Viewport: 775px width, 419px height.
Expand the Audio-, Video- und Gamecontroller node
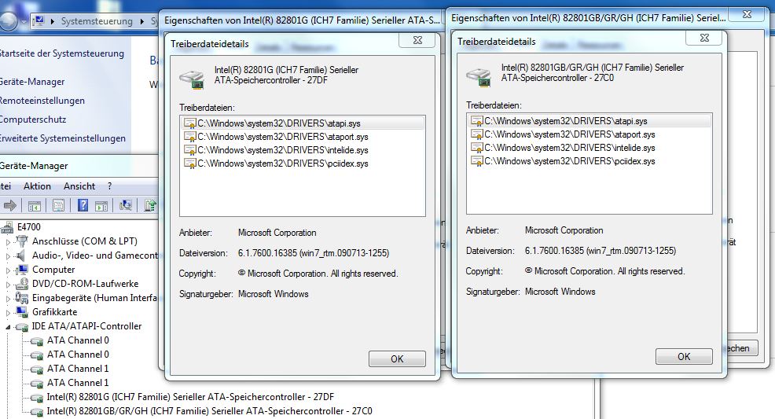click(x=8, y=256)
